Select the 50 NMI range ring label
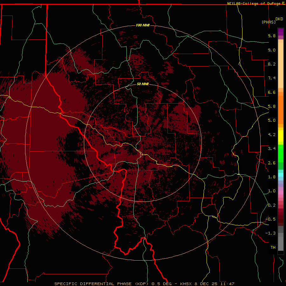Image resolution: width=286 pixels, height=286 pixels. [143, 84]
